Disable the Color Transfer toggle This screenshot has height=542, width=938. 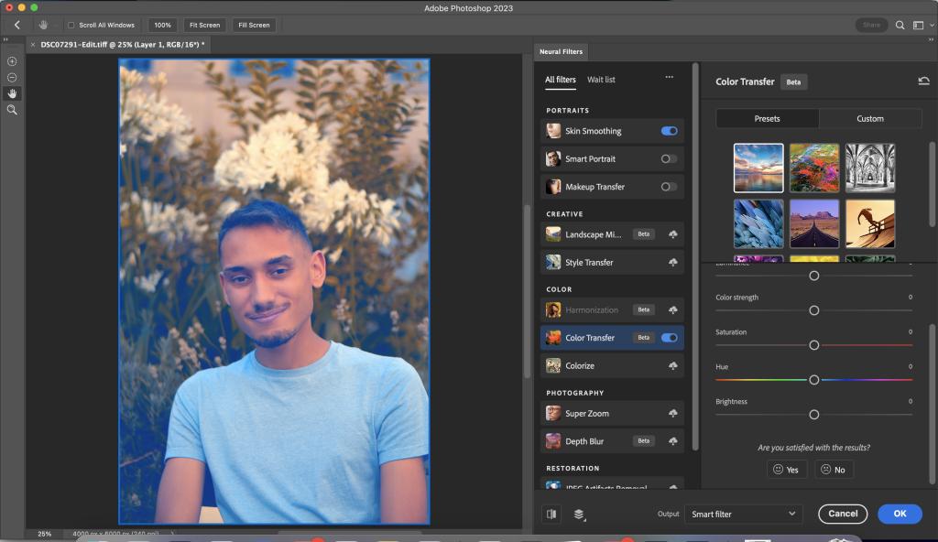(x=670, y=338)
